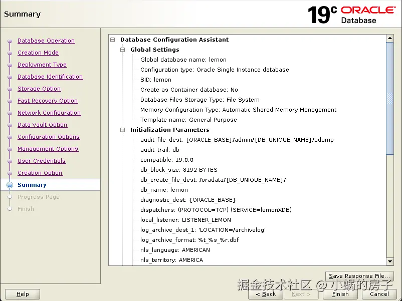This screenshot has width=402, height=301.
Task: Go to the Database Operation step
Action: pos(46,41)
